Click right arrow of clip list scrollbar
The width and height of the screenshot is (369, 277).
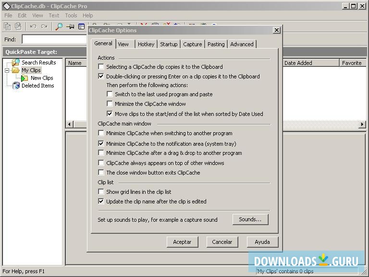click(362, 124)
